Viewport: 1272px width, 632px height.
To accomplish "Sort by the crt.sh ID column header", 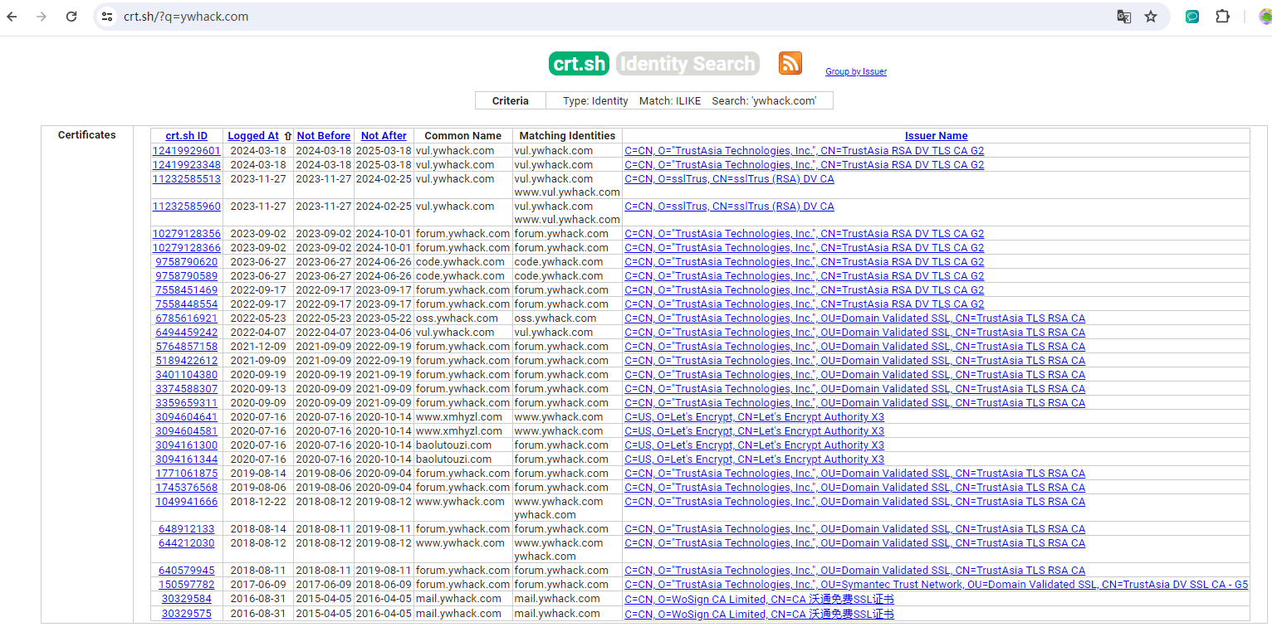I will pyautogui.click(x=186, y=136).
